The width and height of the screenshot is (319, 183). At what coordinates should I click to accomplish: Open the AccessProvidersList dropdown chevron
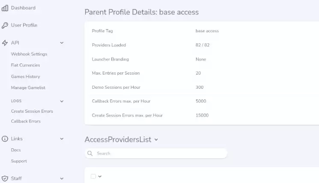tap(156, 140)
